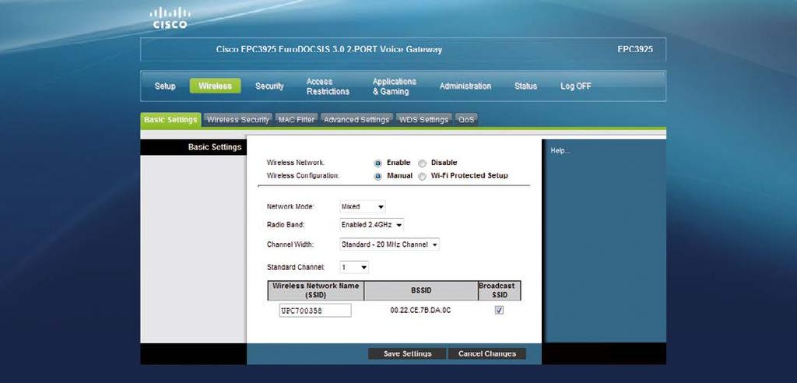
Task: Select Disable for Wireless Network
Action: point(422,163)
